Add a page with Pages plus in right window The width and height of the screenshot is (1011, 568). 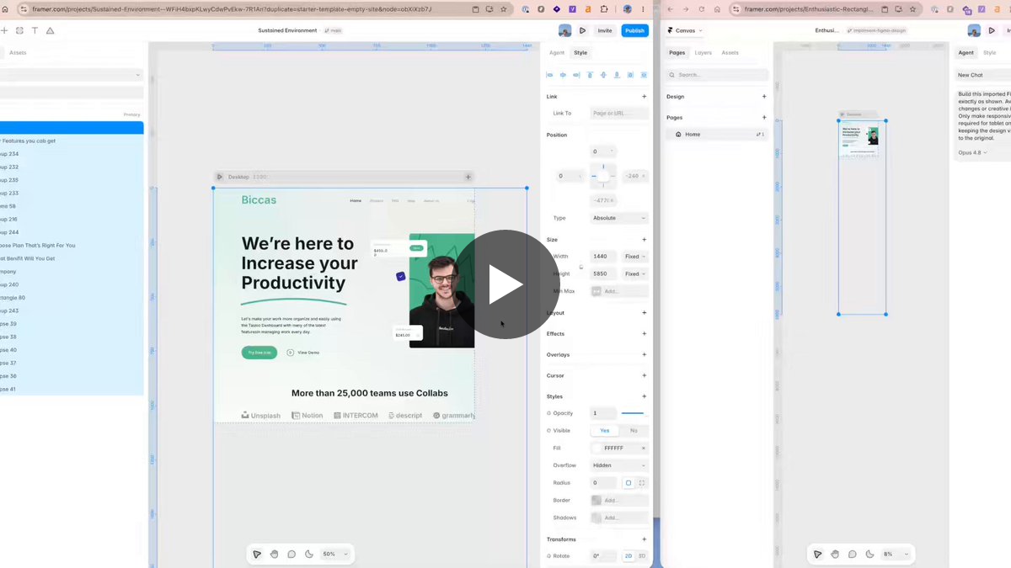coord(764,118)
